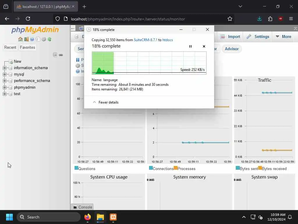Click the browser address bar

[x=144, y=19]
